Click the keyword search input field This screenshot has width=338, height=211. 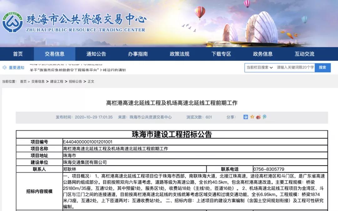click(295, 67)
